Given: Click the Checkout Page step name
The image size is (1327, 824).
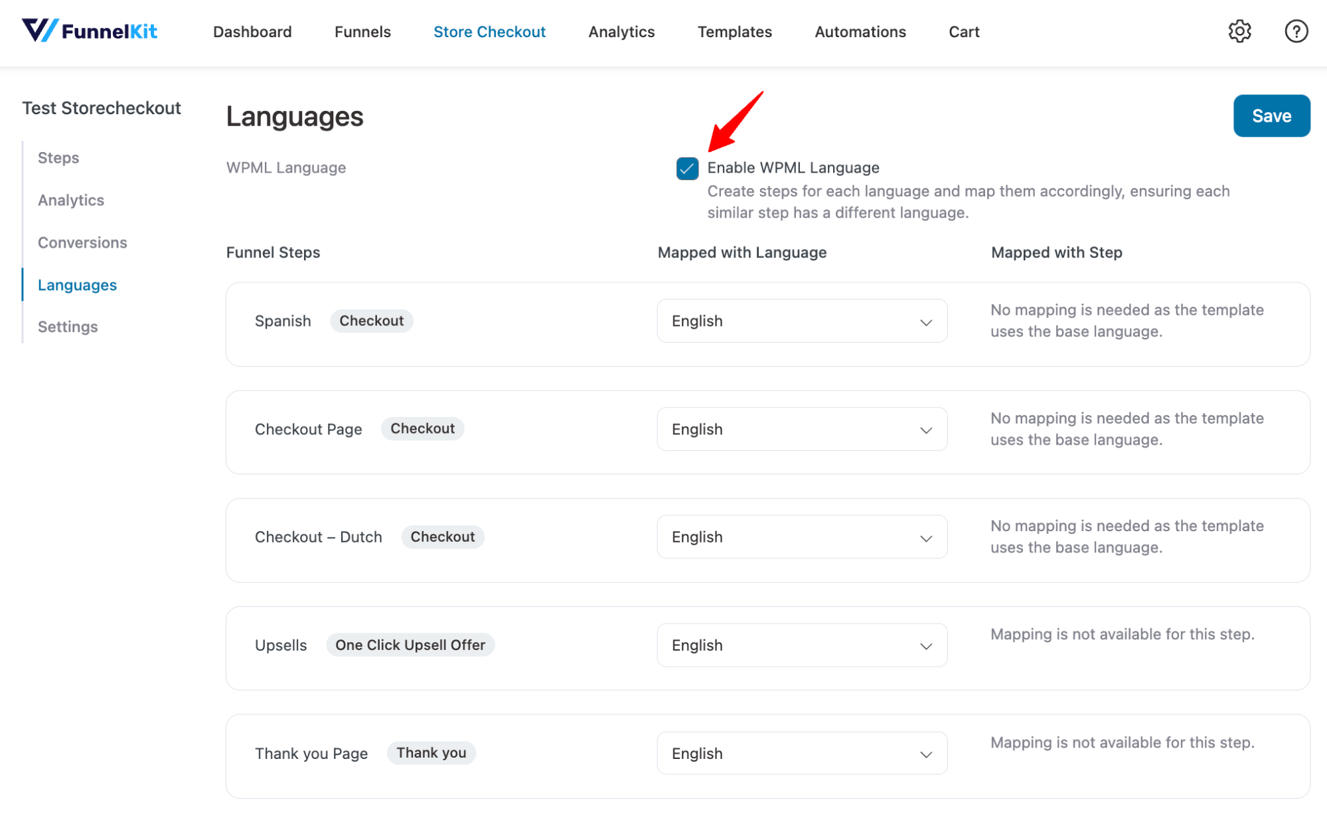Looking at the screenshot, I should 309,429.
